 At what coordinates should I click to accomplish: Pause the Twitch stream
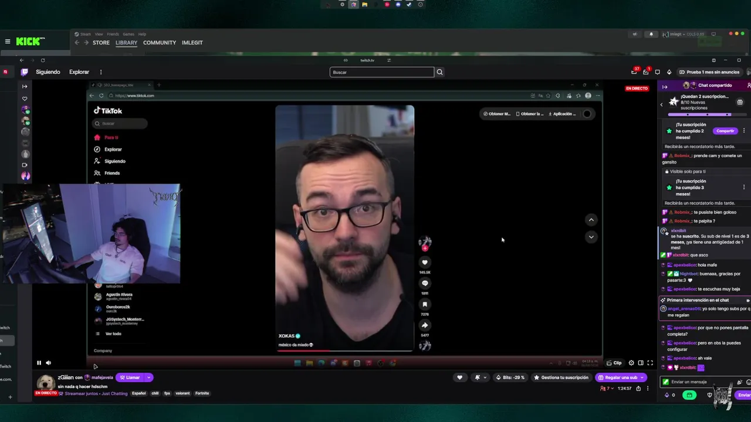tap(39, 363)
